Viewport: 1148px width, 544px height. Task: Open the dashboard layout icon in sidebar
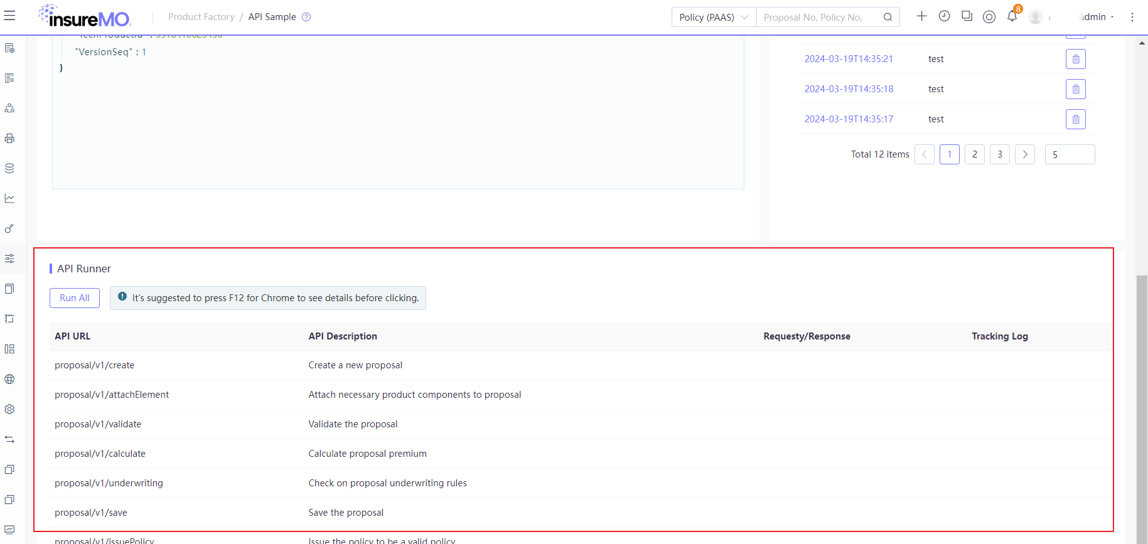coord(9,349)
